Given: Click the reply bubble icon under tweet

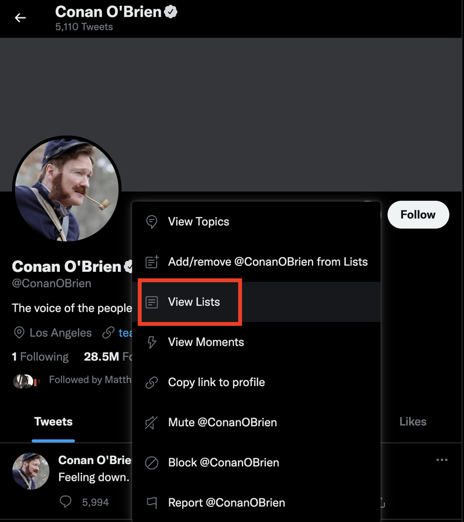Looking at the screenshot, I should [65, 501].
